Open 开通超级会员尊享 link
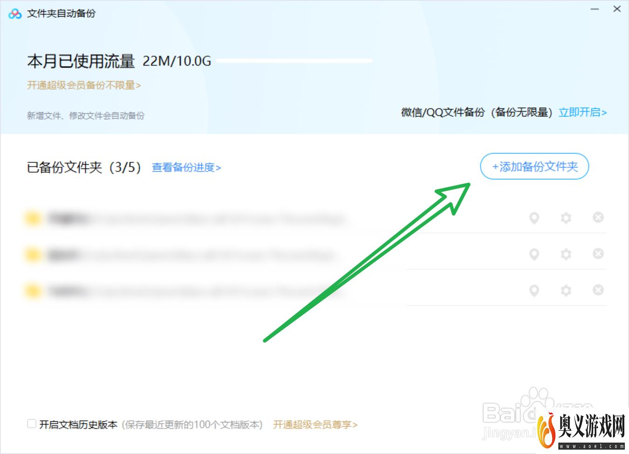Screen dimensions: 629x454 pos(315,425)
